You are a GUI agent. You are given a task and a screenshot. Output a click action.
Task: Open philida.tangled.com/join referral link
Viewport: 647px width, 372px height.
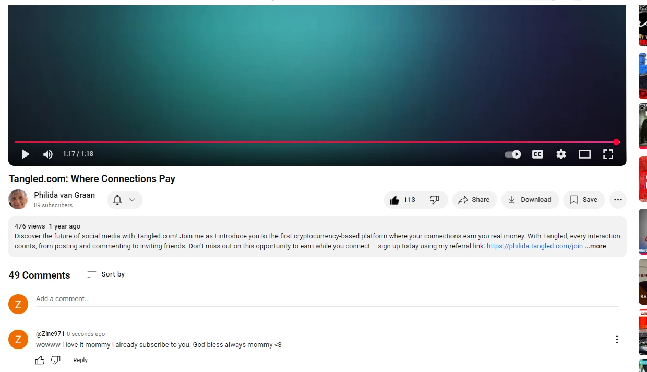pyautogui.click(x=535, y=246)
